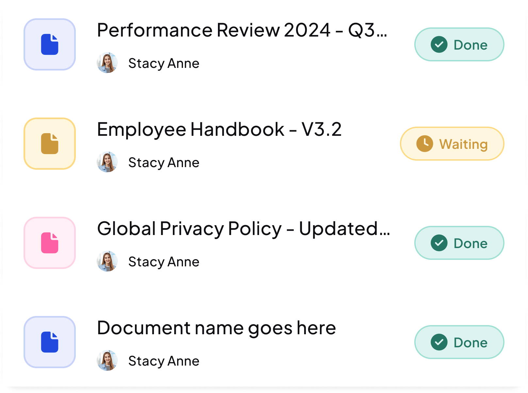Image resolution: width=528 pixels, height=393 pixels.
Task: Click the document icon on the bottom row
Action: pos(49,342)
